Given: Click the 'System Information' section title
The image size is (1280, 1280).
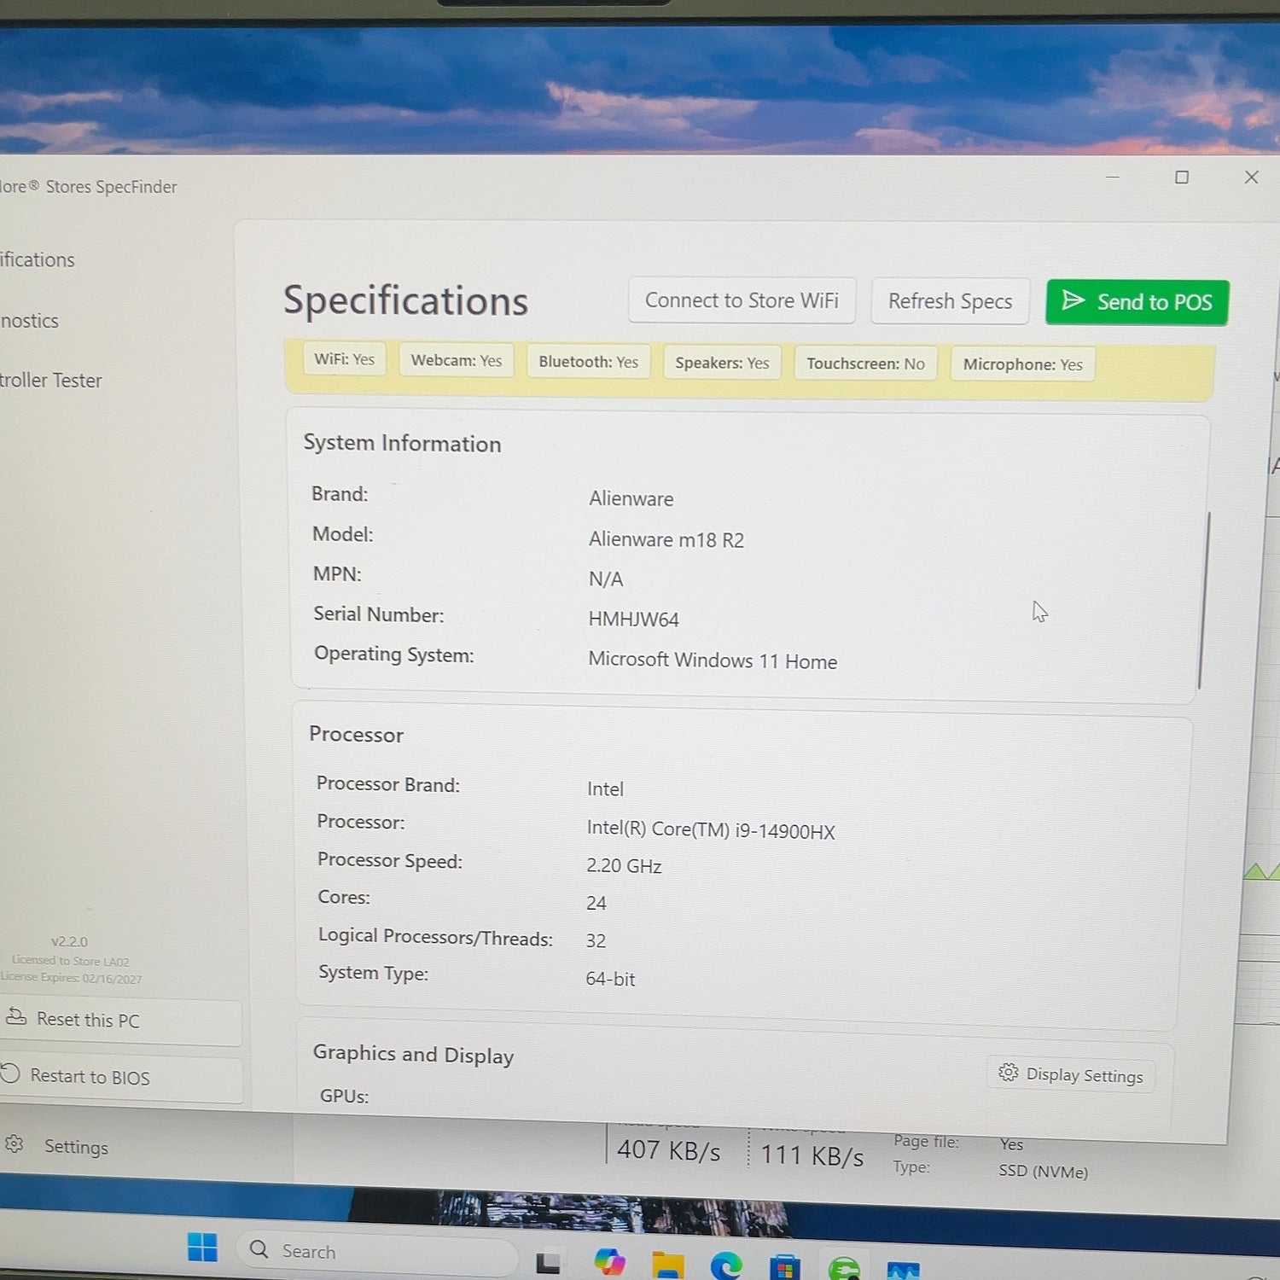Looking at the screenshot, I should click(402, 443).
